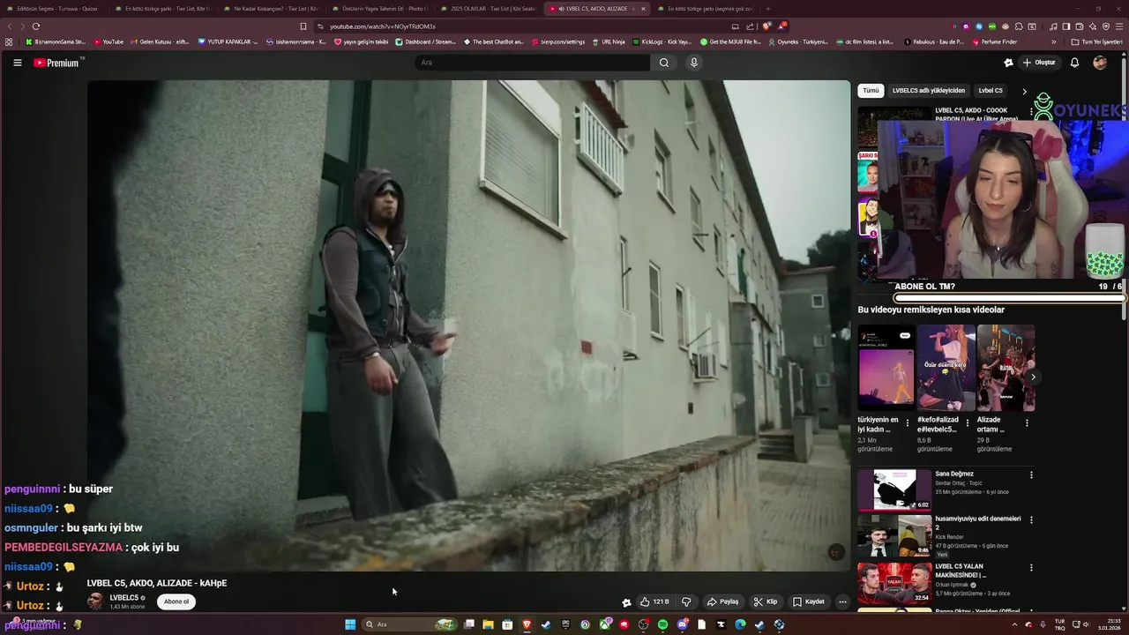Image resolution: width=1129 pixels, height=635 pixels.
Task: Open options for LVBEL C5 YALAN MAKİNESİNDE
Action: pyautogui.click(x=1031, y=567)
